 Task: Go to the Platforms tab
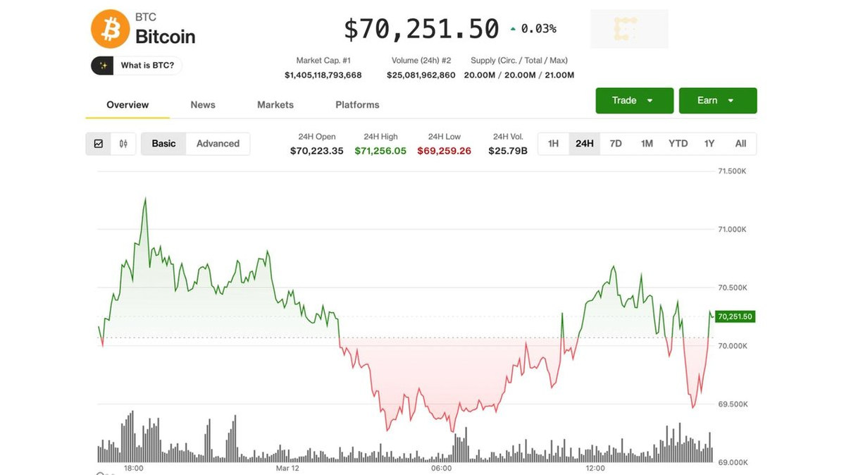point(357,105)
